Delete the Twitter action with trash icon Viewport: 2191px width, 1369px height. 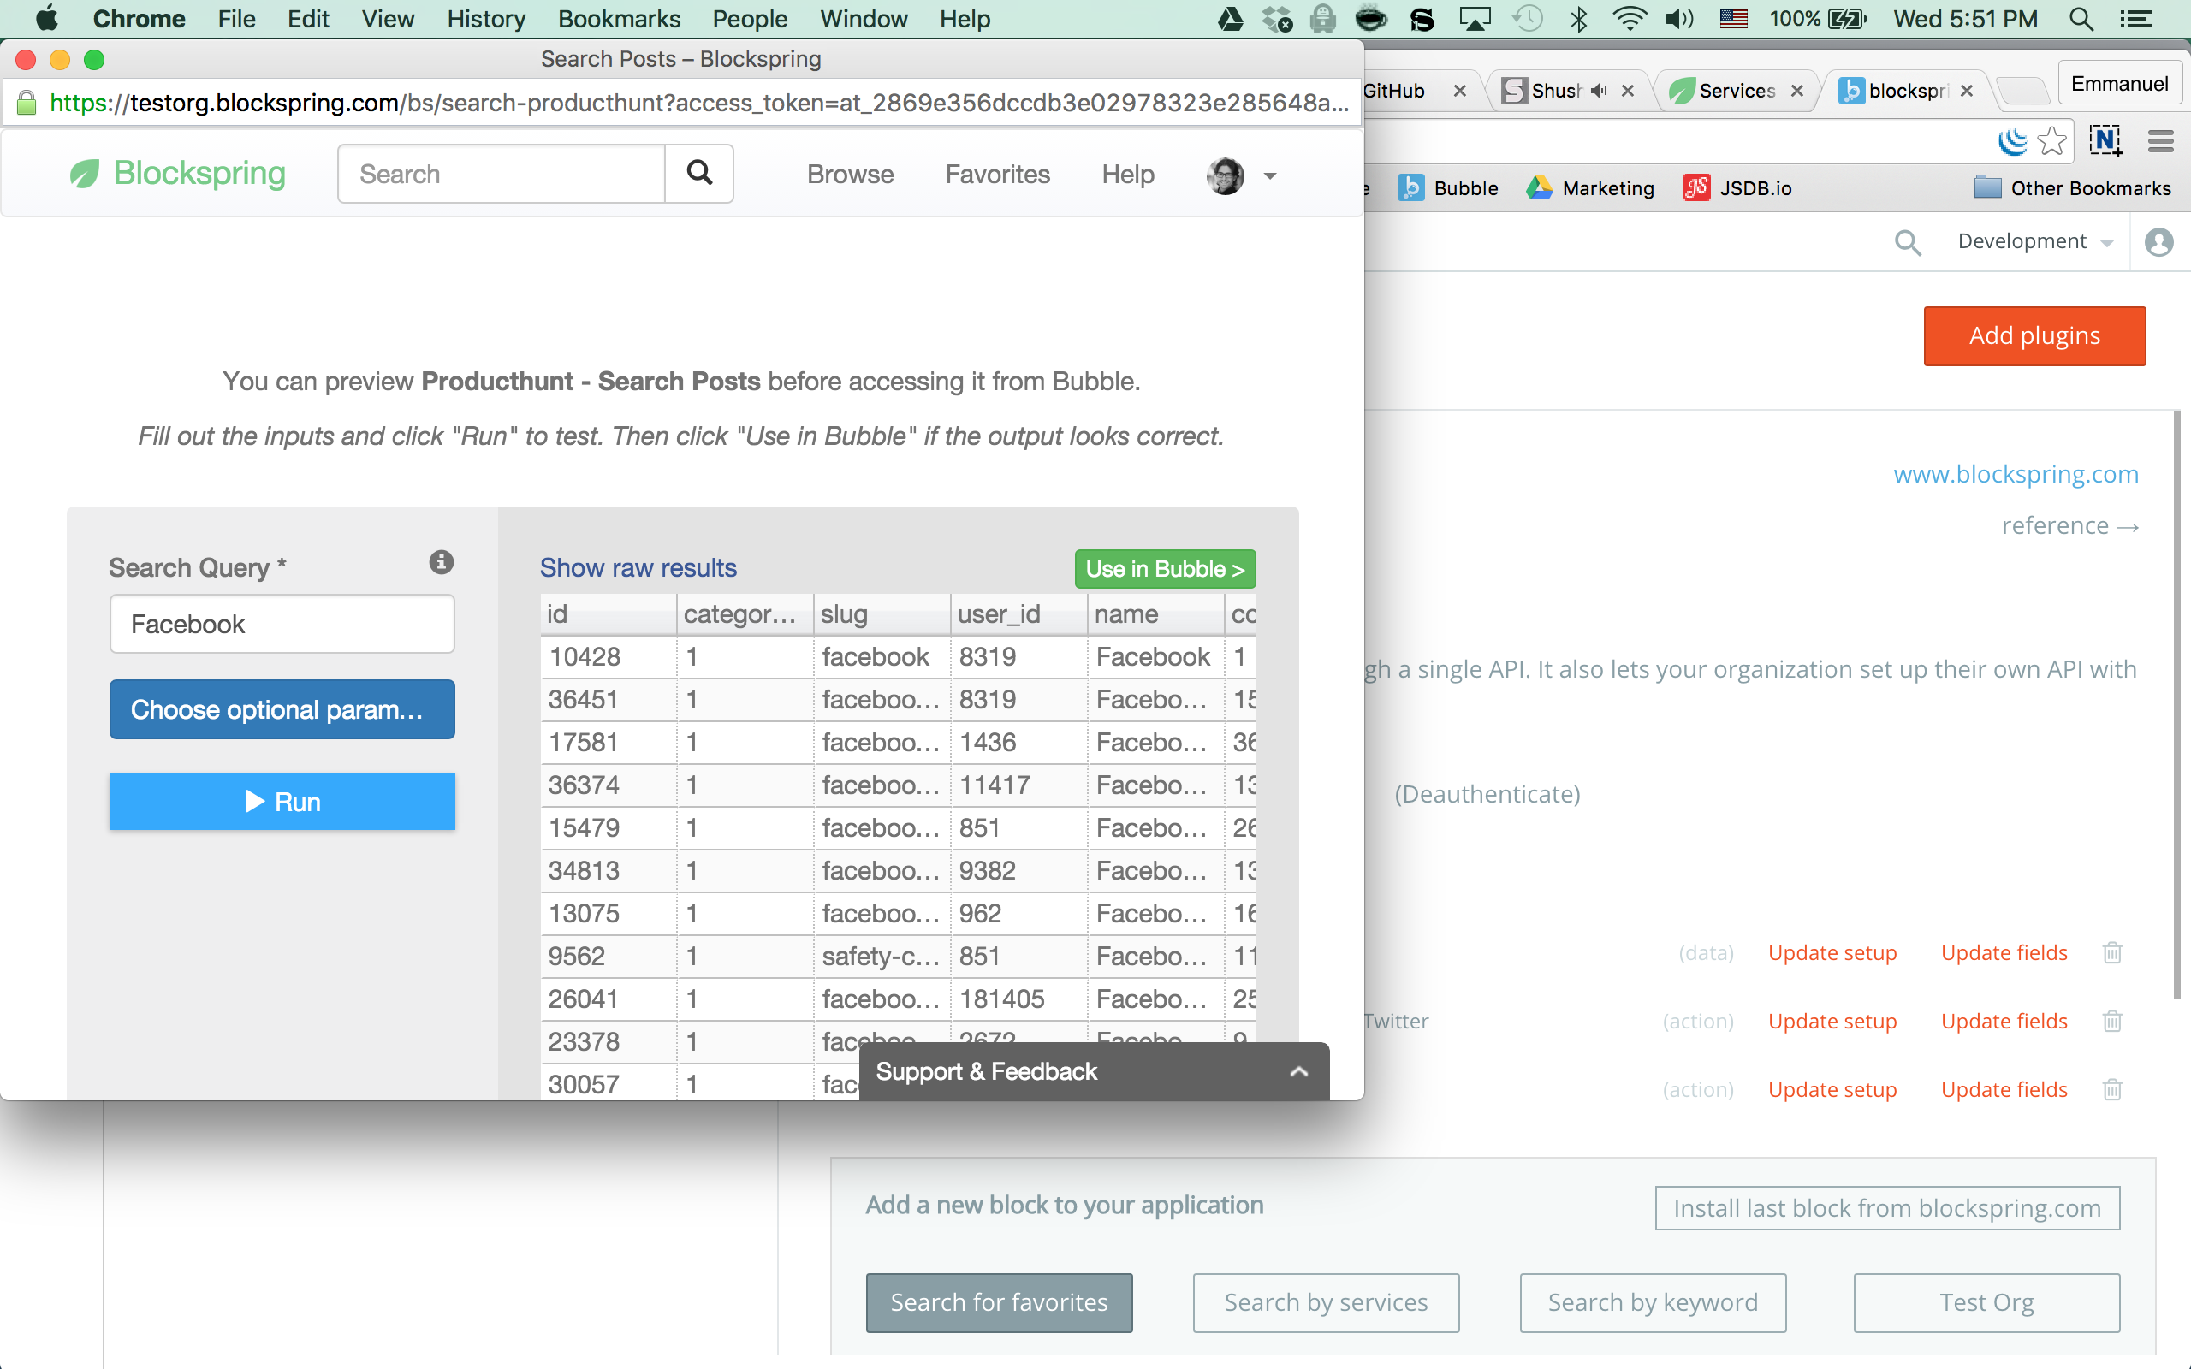pyautogui.click(x=2112, y=1022)
